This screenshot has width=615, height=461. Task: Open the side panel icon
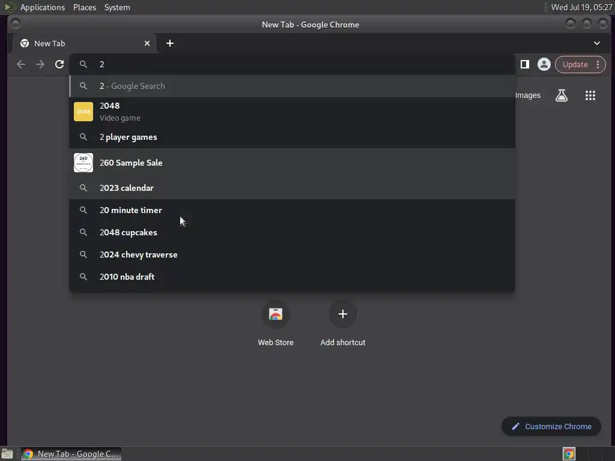525,64
